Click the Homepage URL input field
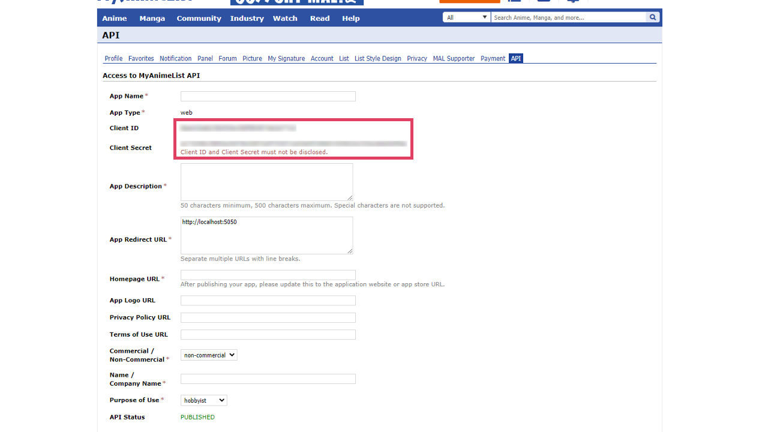This screenshot has height=432, width=768. (x=268, y=275)
